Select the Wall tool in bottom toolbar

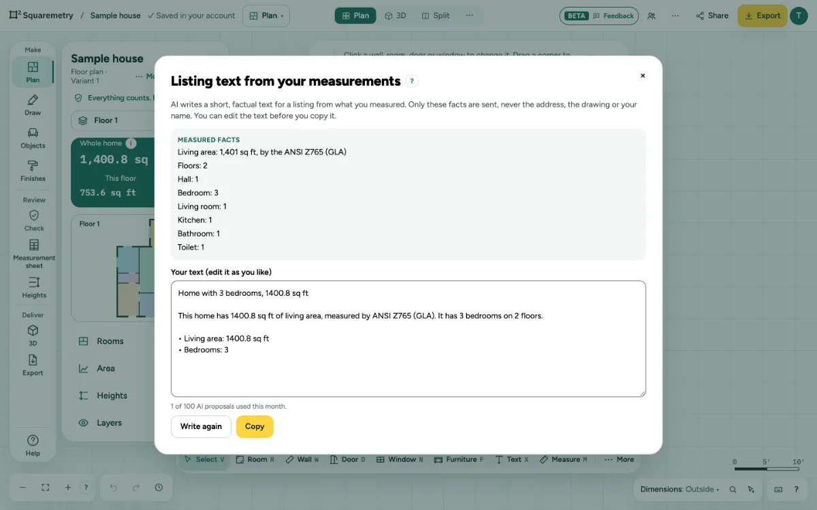point(302,460)
